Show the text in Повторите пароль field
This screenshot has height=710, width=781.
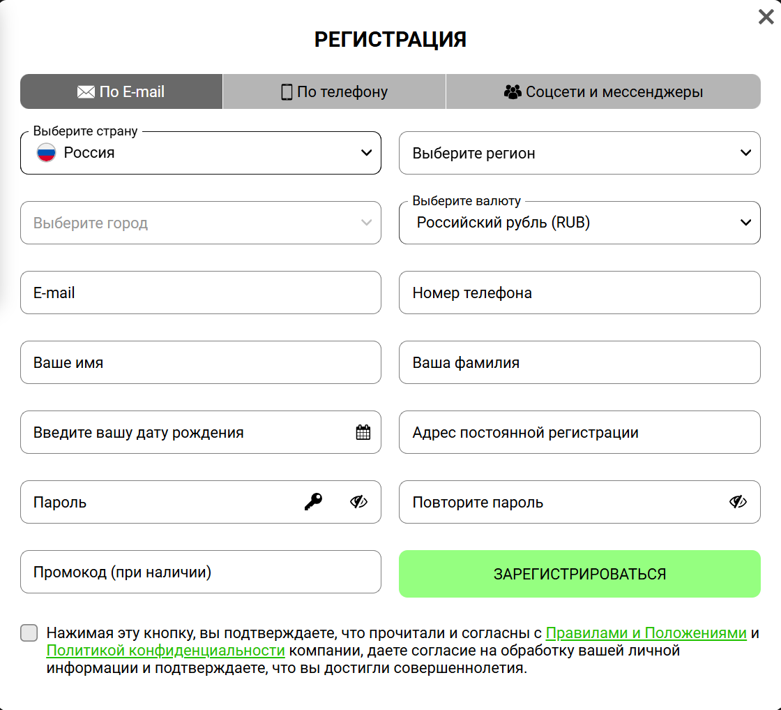click(738, 502)
